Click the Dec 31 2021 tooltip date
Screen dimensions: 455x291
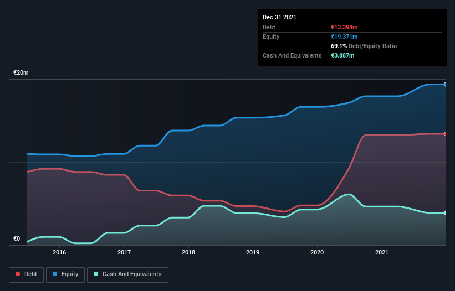pos(279,17)
